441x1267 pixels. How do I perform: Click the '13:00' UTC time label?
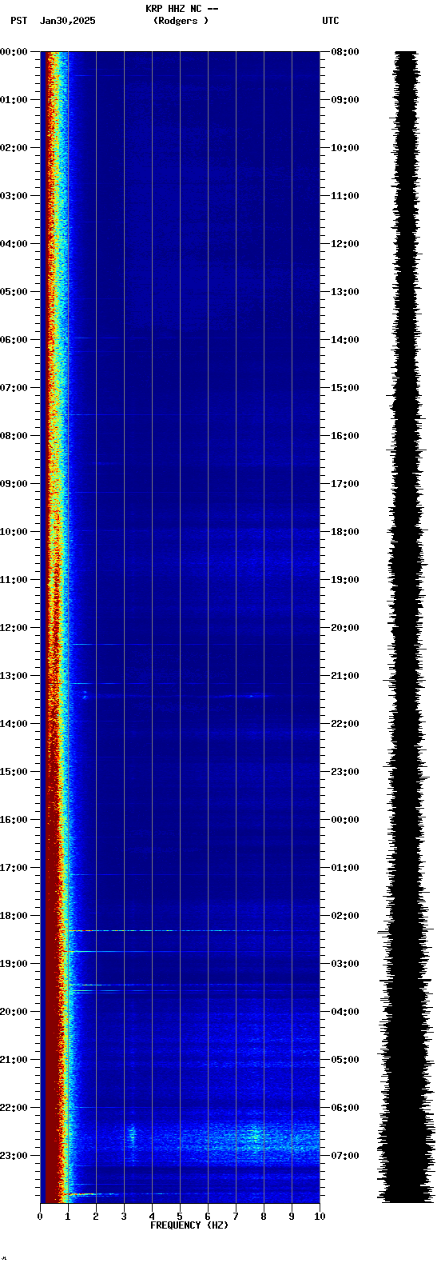(x=345, y=292)
